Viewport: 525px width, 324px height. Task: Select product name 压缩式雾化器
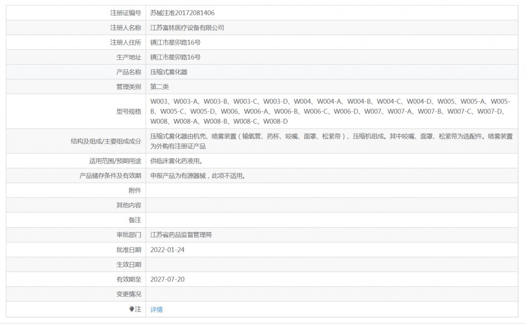point(169,72)
